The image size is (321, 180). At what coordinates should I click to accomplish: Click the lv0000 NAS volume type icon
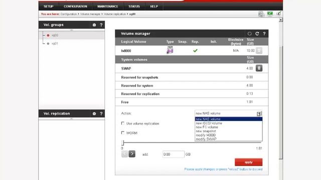170,50
